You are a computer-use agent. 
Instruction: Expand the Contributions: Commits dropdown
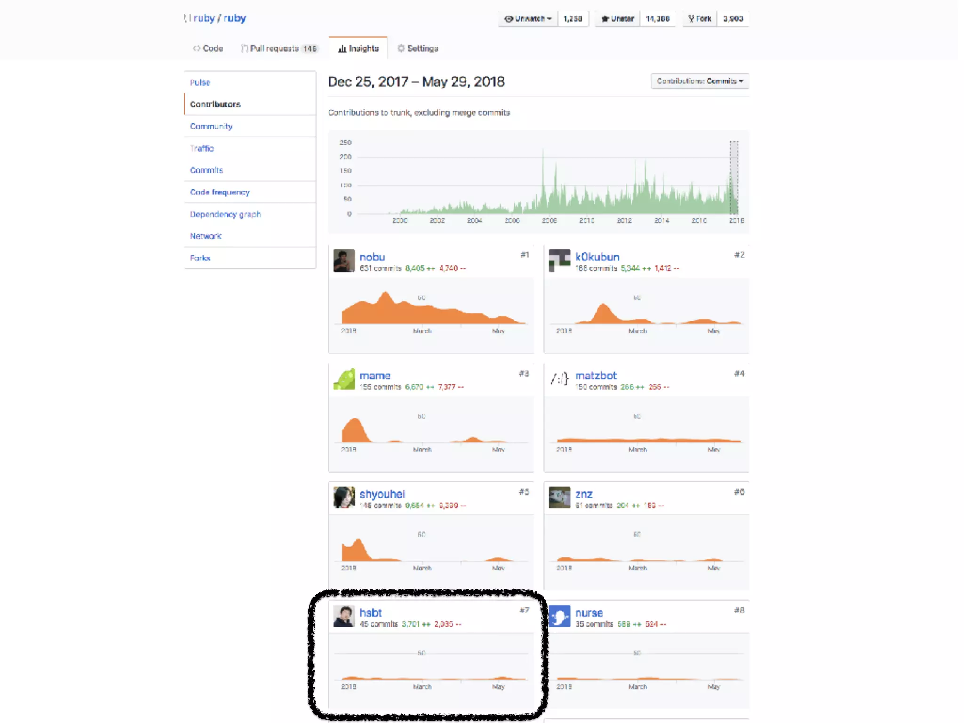tap(699, 81)
